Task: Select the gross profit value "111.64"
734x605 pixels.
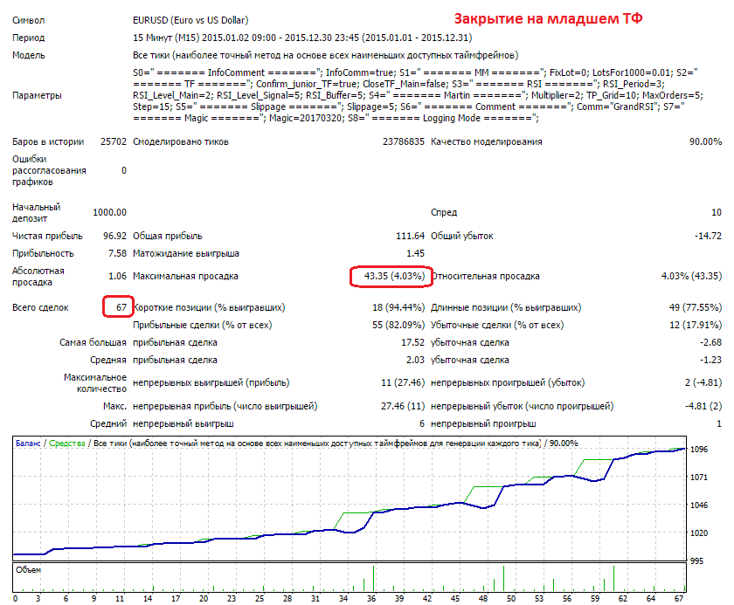Action: point(410,236)
